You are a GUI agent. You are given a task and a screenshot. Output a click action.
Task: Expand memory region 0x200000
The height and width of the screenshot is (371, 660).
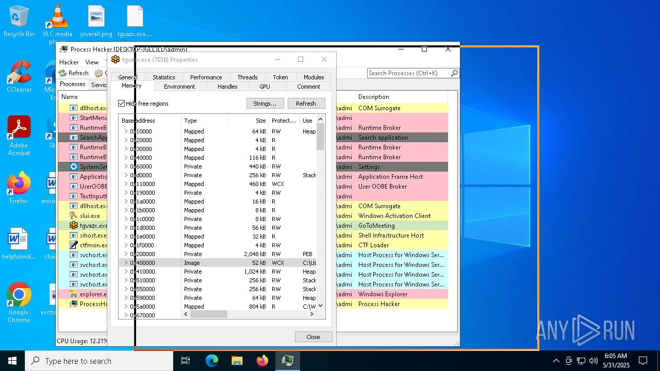126,254
